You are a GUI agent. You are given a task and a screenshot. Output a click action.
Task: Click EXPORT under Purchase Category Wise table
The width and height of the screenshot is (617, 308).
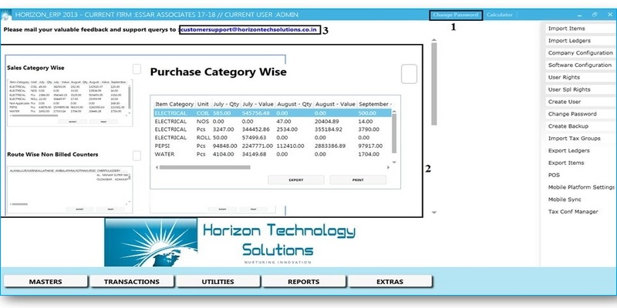point(296,180)
